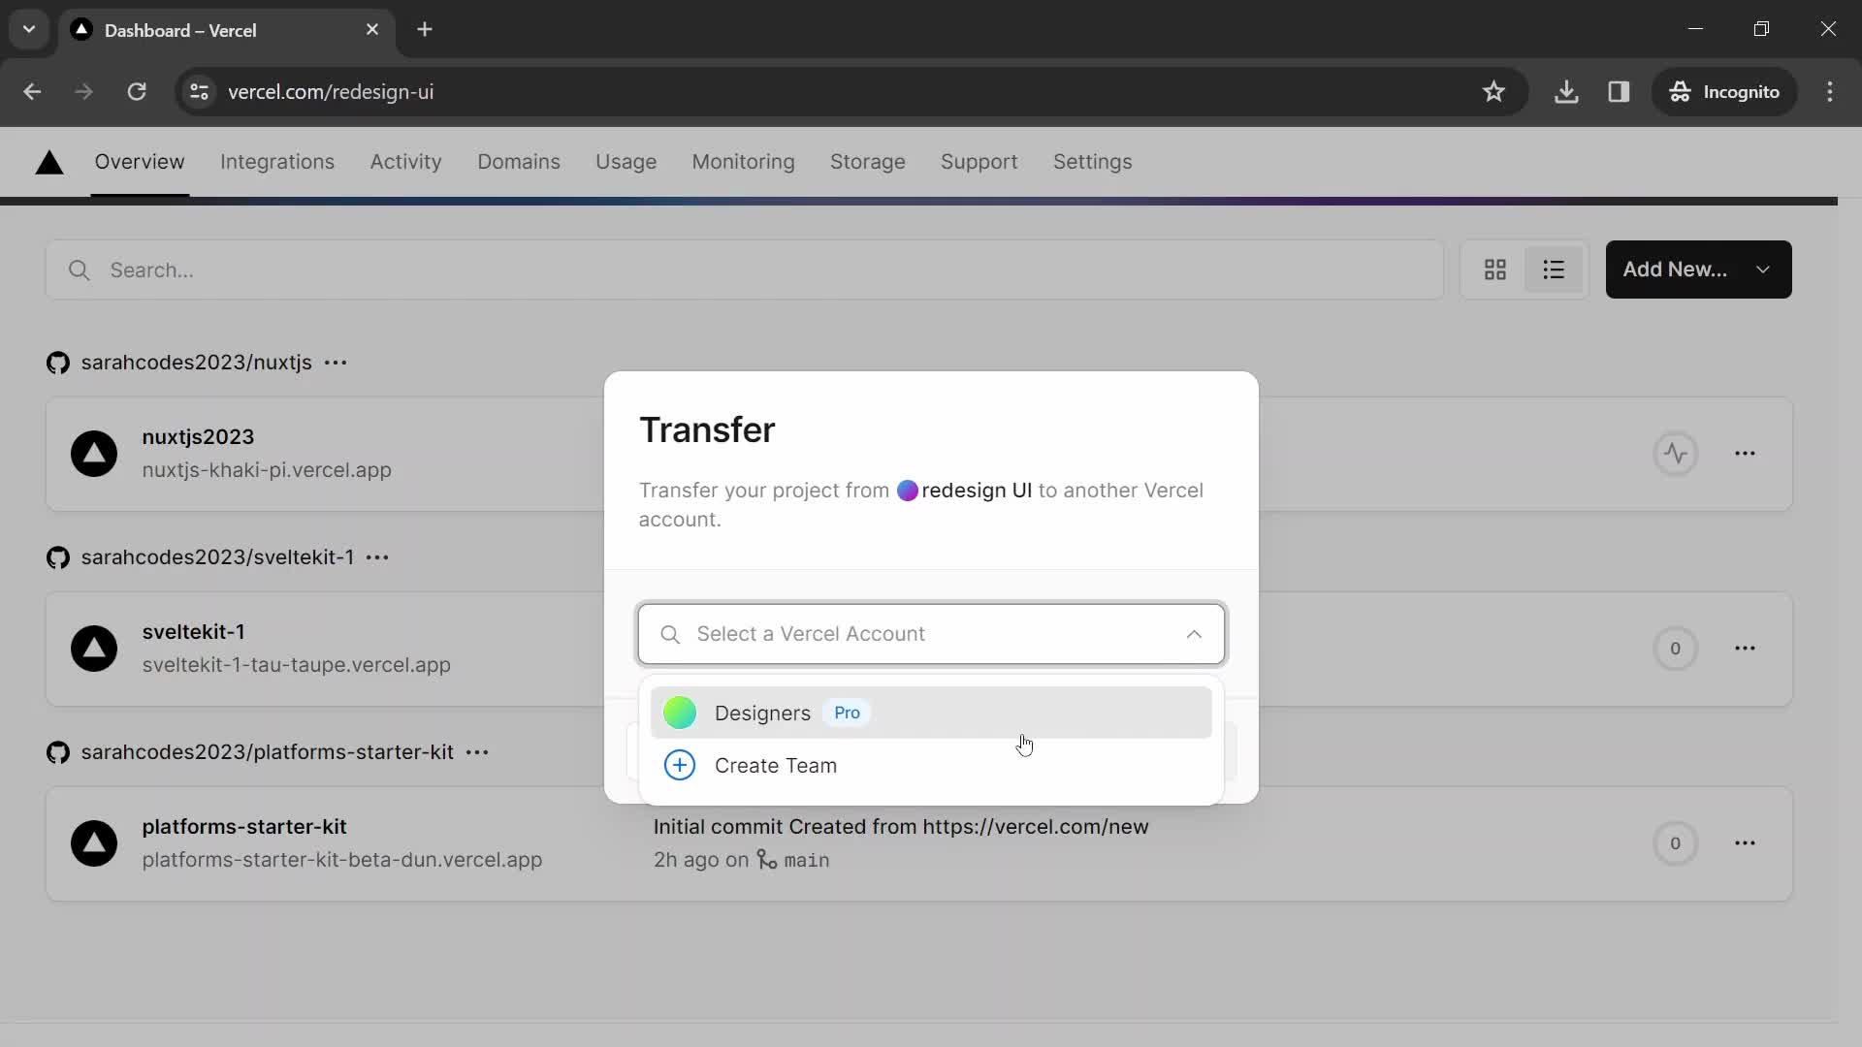
Task: Click the activity graph icon on nuxtjs2023
Action: coord(1675,454)
